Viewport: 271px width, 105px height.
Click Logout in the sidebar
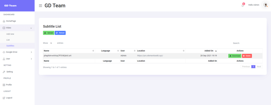[x=9, y=98]
